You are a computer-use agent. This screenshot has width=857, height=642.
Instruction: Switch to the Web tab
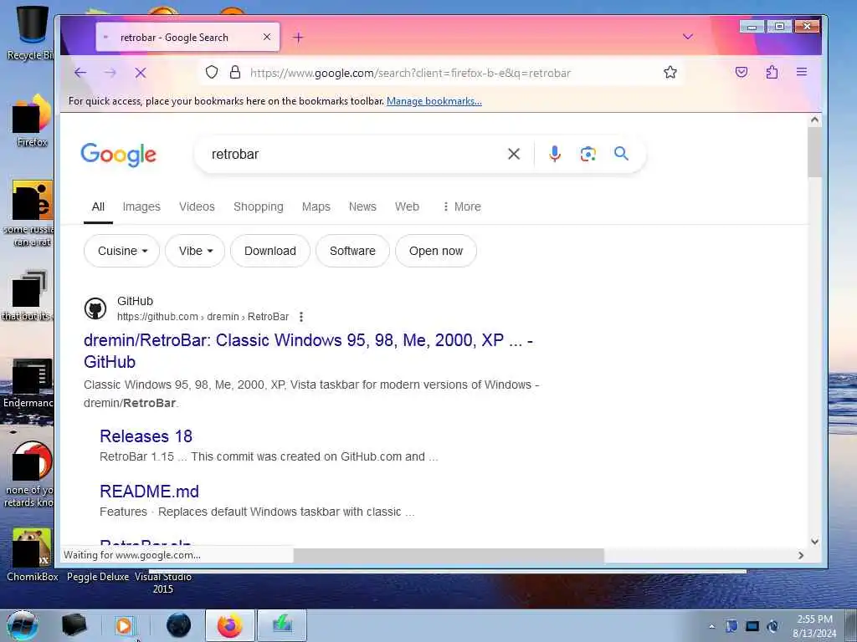[x=408, y=207]
